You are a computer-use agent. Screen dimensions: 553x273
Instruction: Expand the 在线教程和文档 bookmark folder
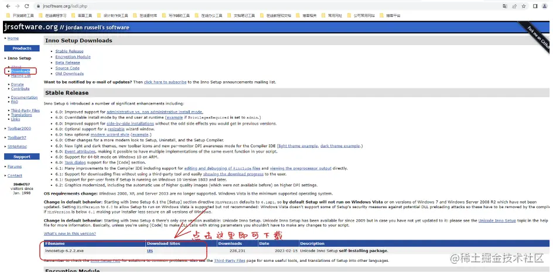point(275,15)
